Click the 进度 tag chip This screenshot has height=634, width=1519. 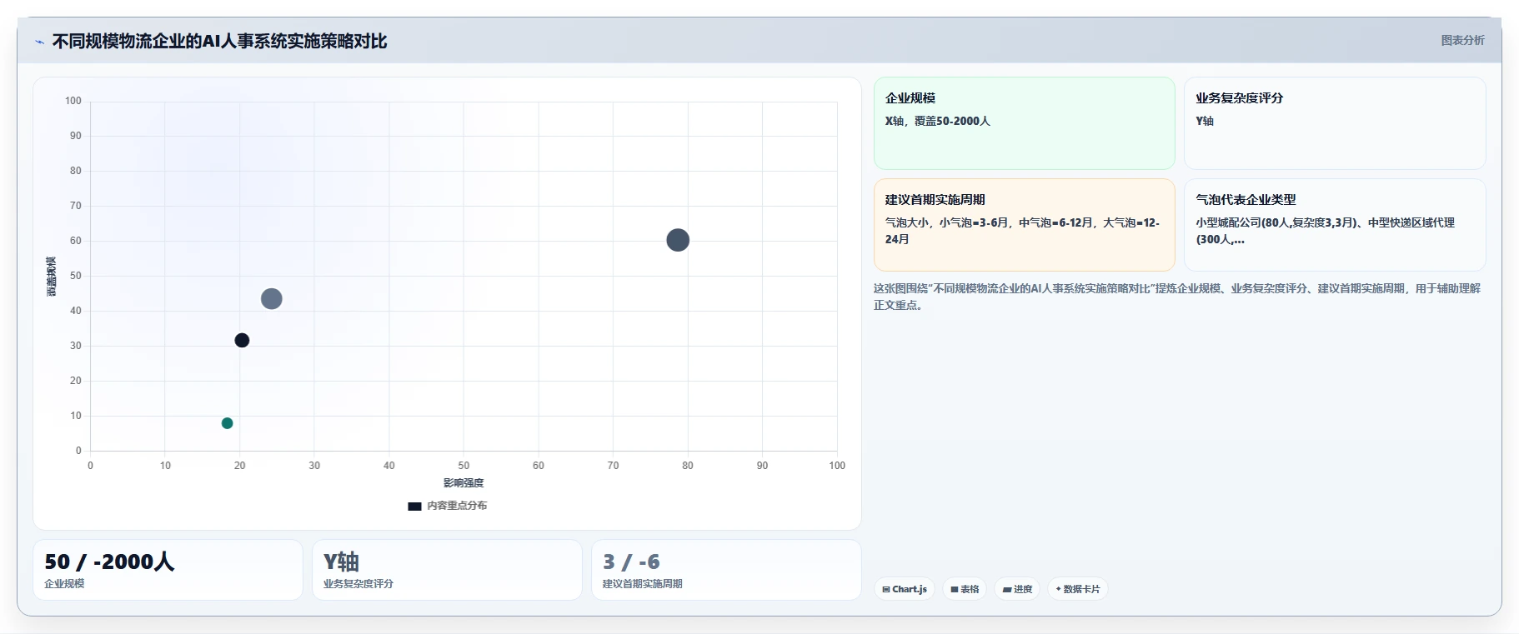point(1017,589)
